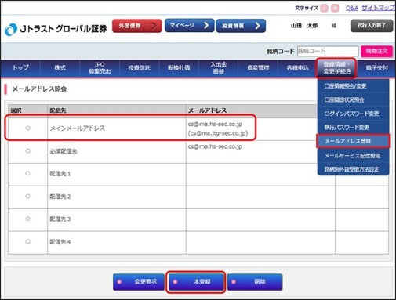Click the 削除 button
The width and height of the screenshot is (396, 300).
tap(255, 282)
